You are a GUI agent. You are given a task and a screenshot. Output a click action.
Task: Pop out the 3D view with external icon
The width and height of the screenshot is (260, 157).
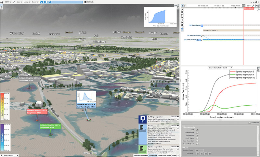(x=178, y=6)
